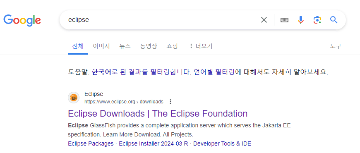Open the Eclipse result's three-dot options menu
This screenshot has width=360, height=153.
click(x=170, y=102)
